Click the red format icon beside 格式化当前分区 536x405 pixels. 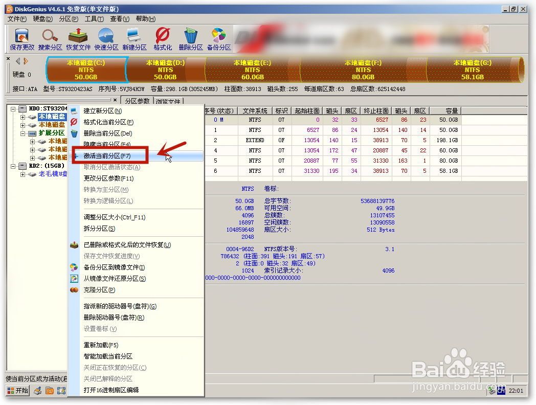pos(74,122)
